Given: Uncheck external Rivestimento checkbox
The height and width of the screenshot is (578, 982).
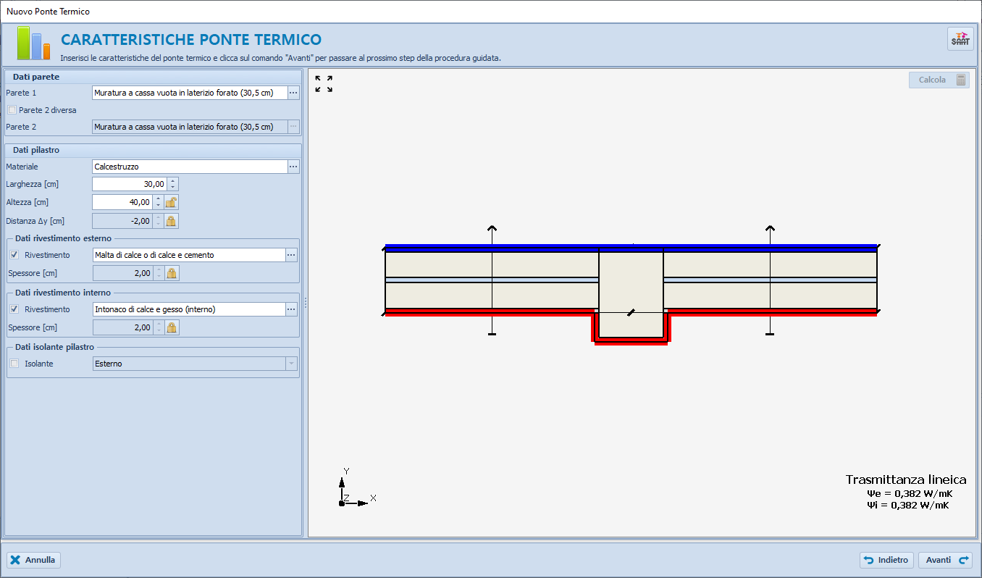Looking at the screenshot, I should [14, 255].
